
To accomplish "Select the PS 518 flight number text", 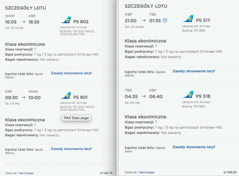I will pos(203,96).
